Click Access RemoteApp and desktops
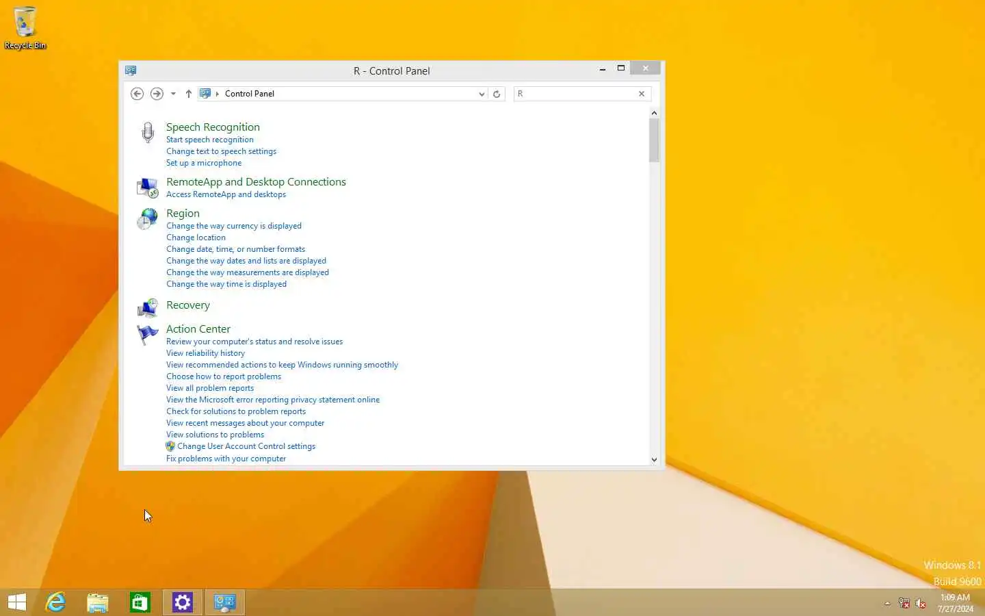The width and height of the screenshot is (985, 616). pos(226,194)
